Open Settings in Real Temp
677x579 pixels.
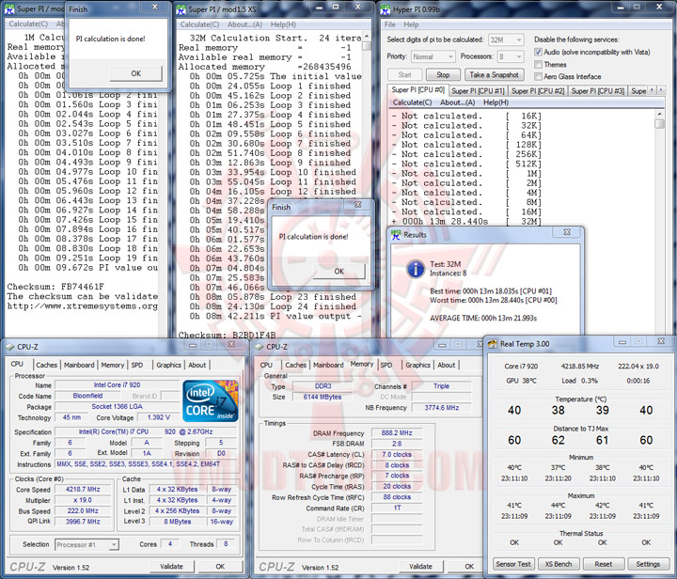648,564
